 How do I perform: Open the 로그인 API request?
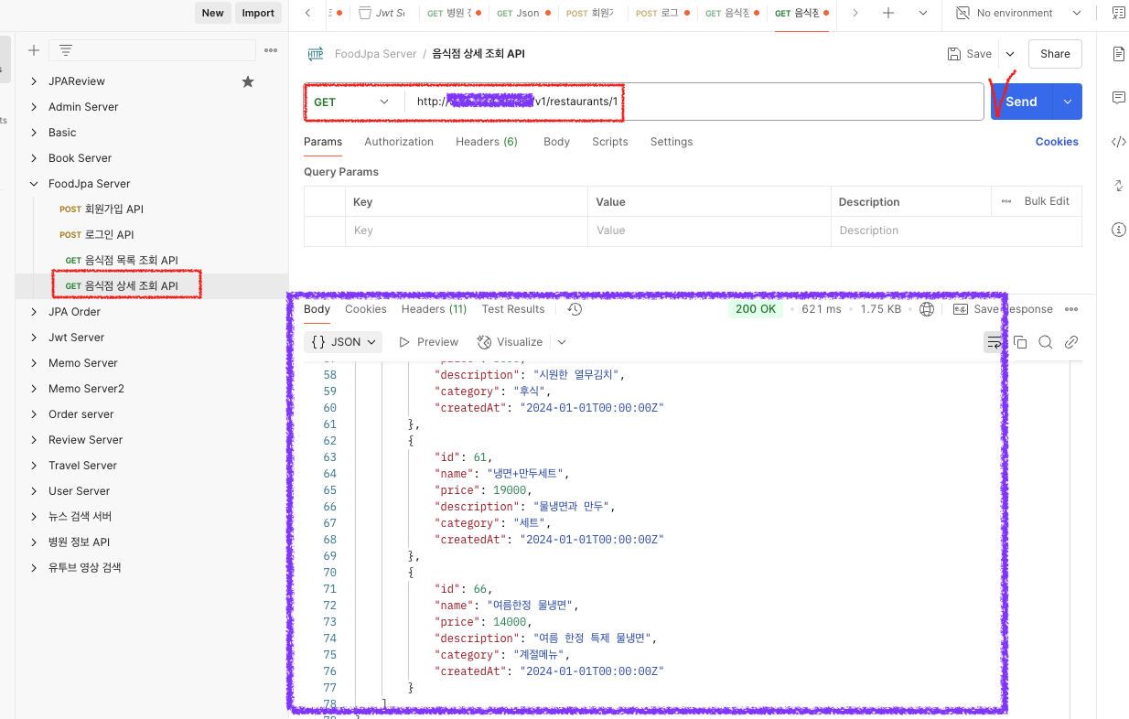point(97,235)
